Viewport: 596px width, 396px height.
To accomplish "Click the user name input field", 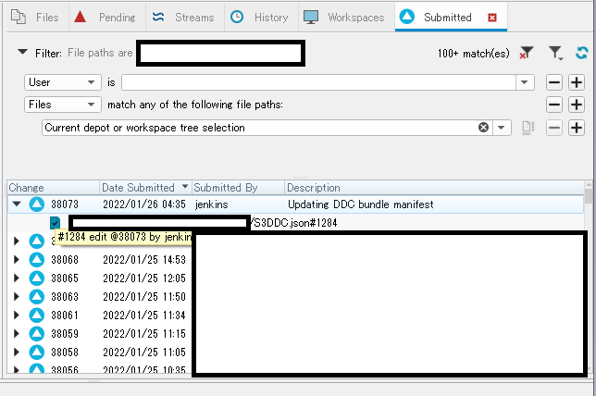I will point(318,82).
